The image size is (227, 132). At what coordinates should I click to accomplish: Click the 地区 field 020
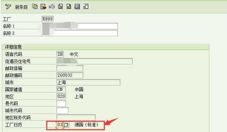(61, 96)
